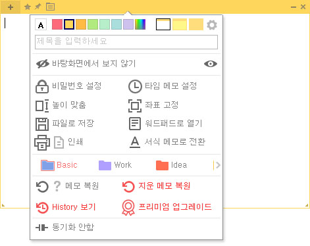Select the 'Work' folder label
The height and width of the screenshot is (246, 310).
(123, 165)
